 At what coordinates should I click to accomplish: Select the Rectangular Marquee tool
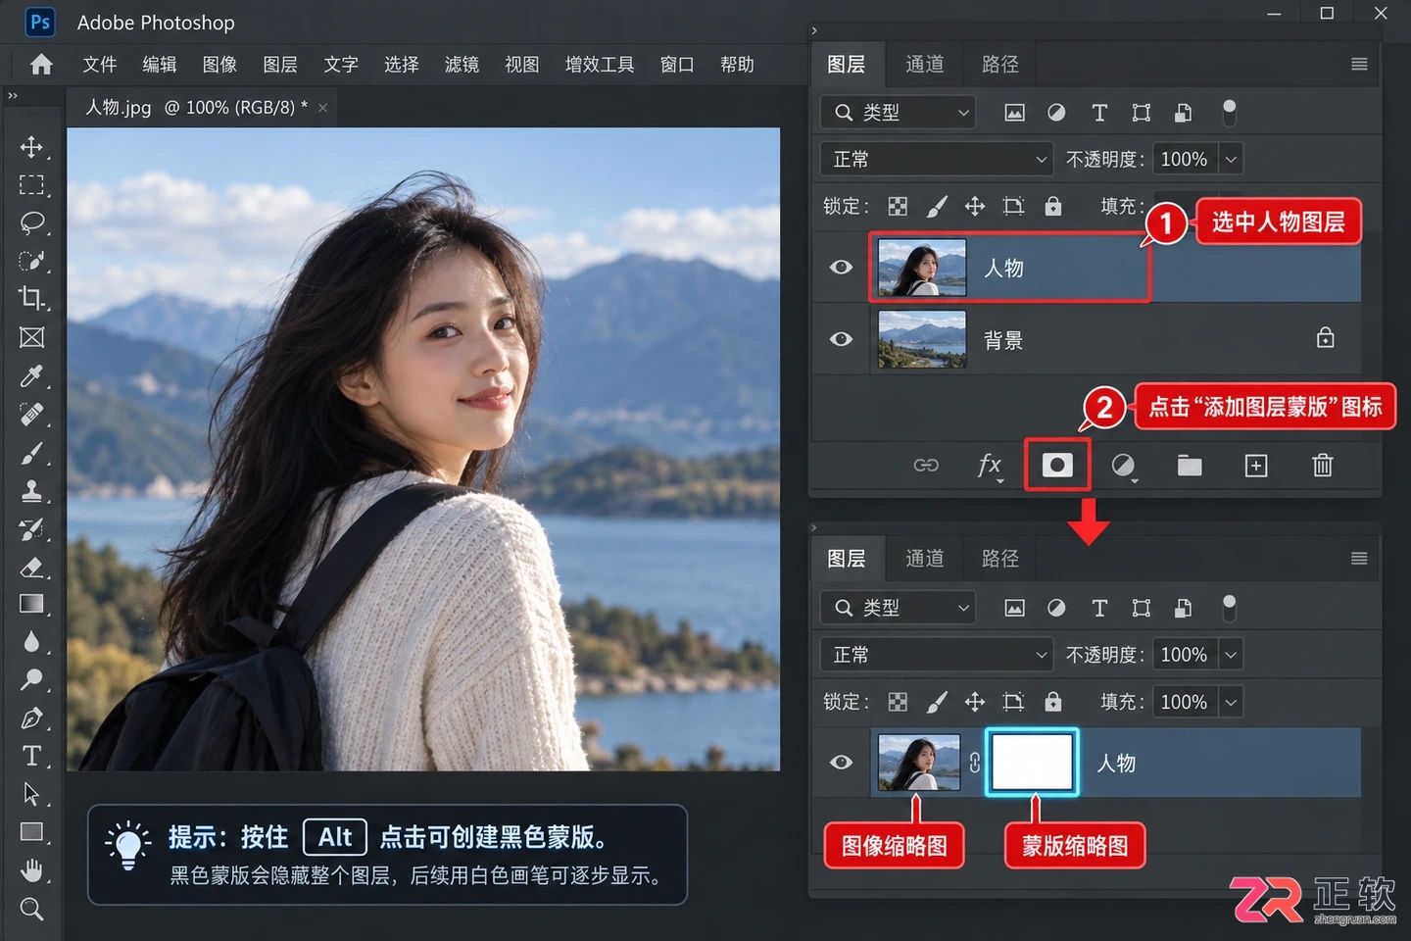click(31, 185)
